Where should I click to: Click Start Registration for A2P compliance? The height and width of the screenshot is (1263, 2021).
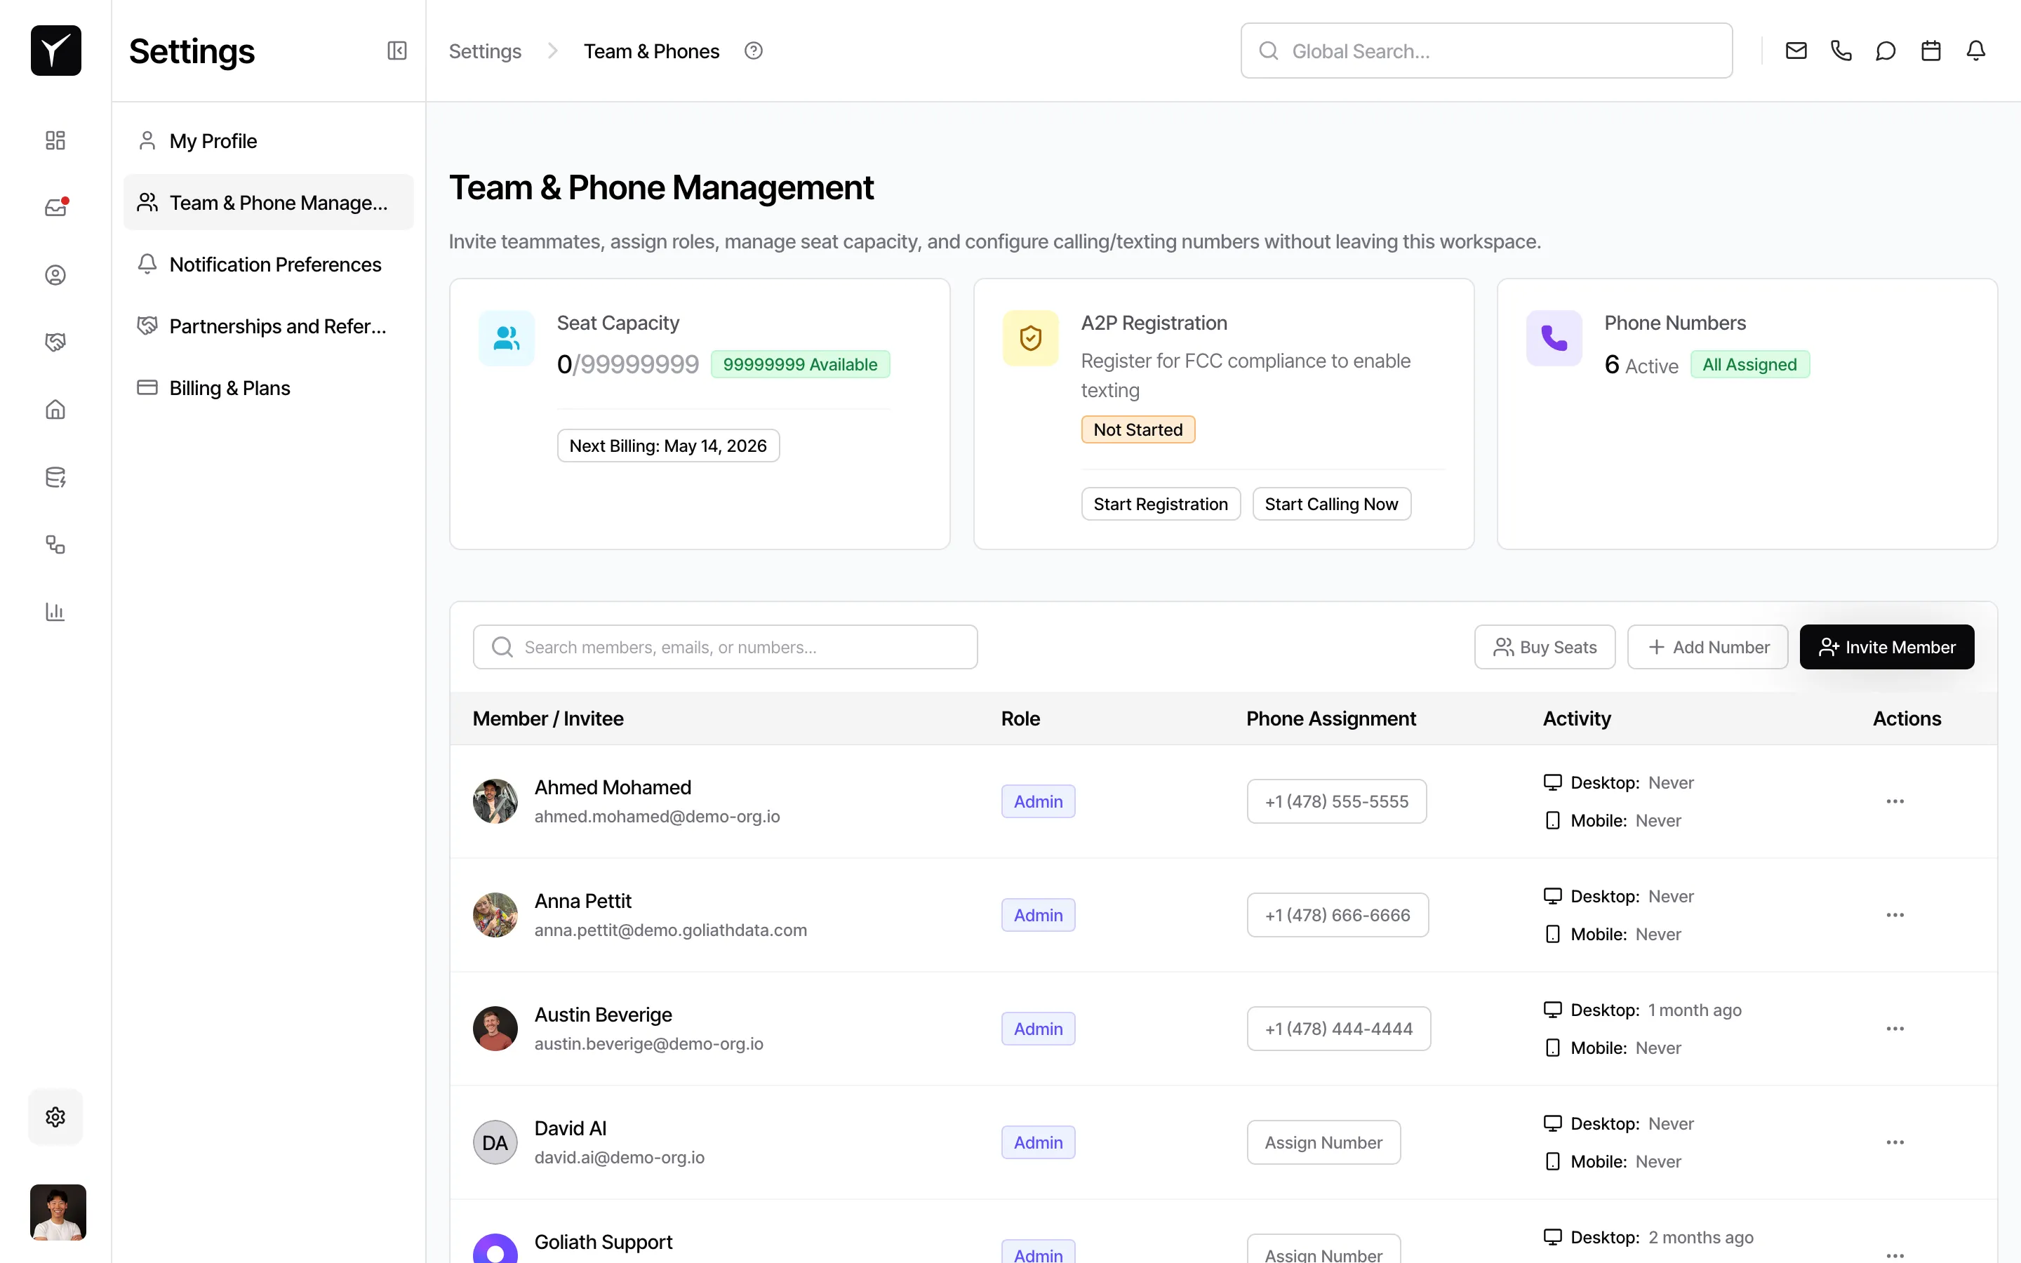pos(1161,503)
